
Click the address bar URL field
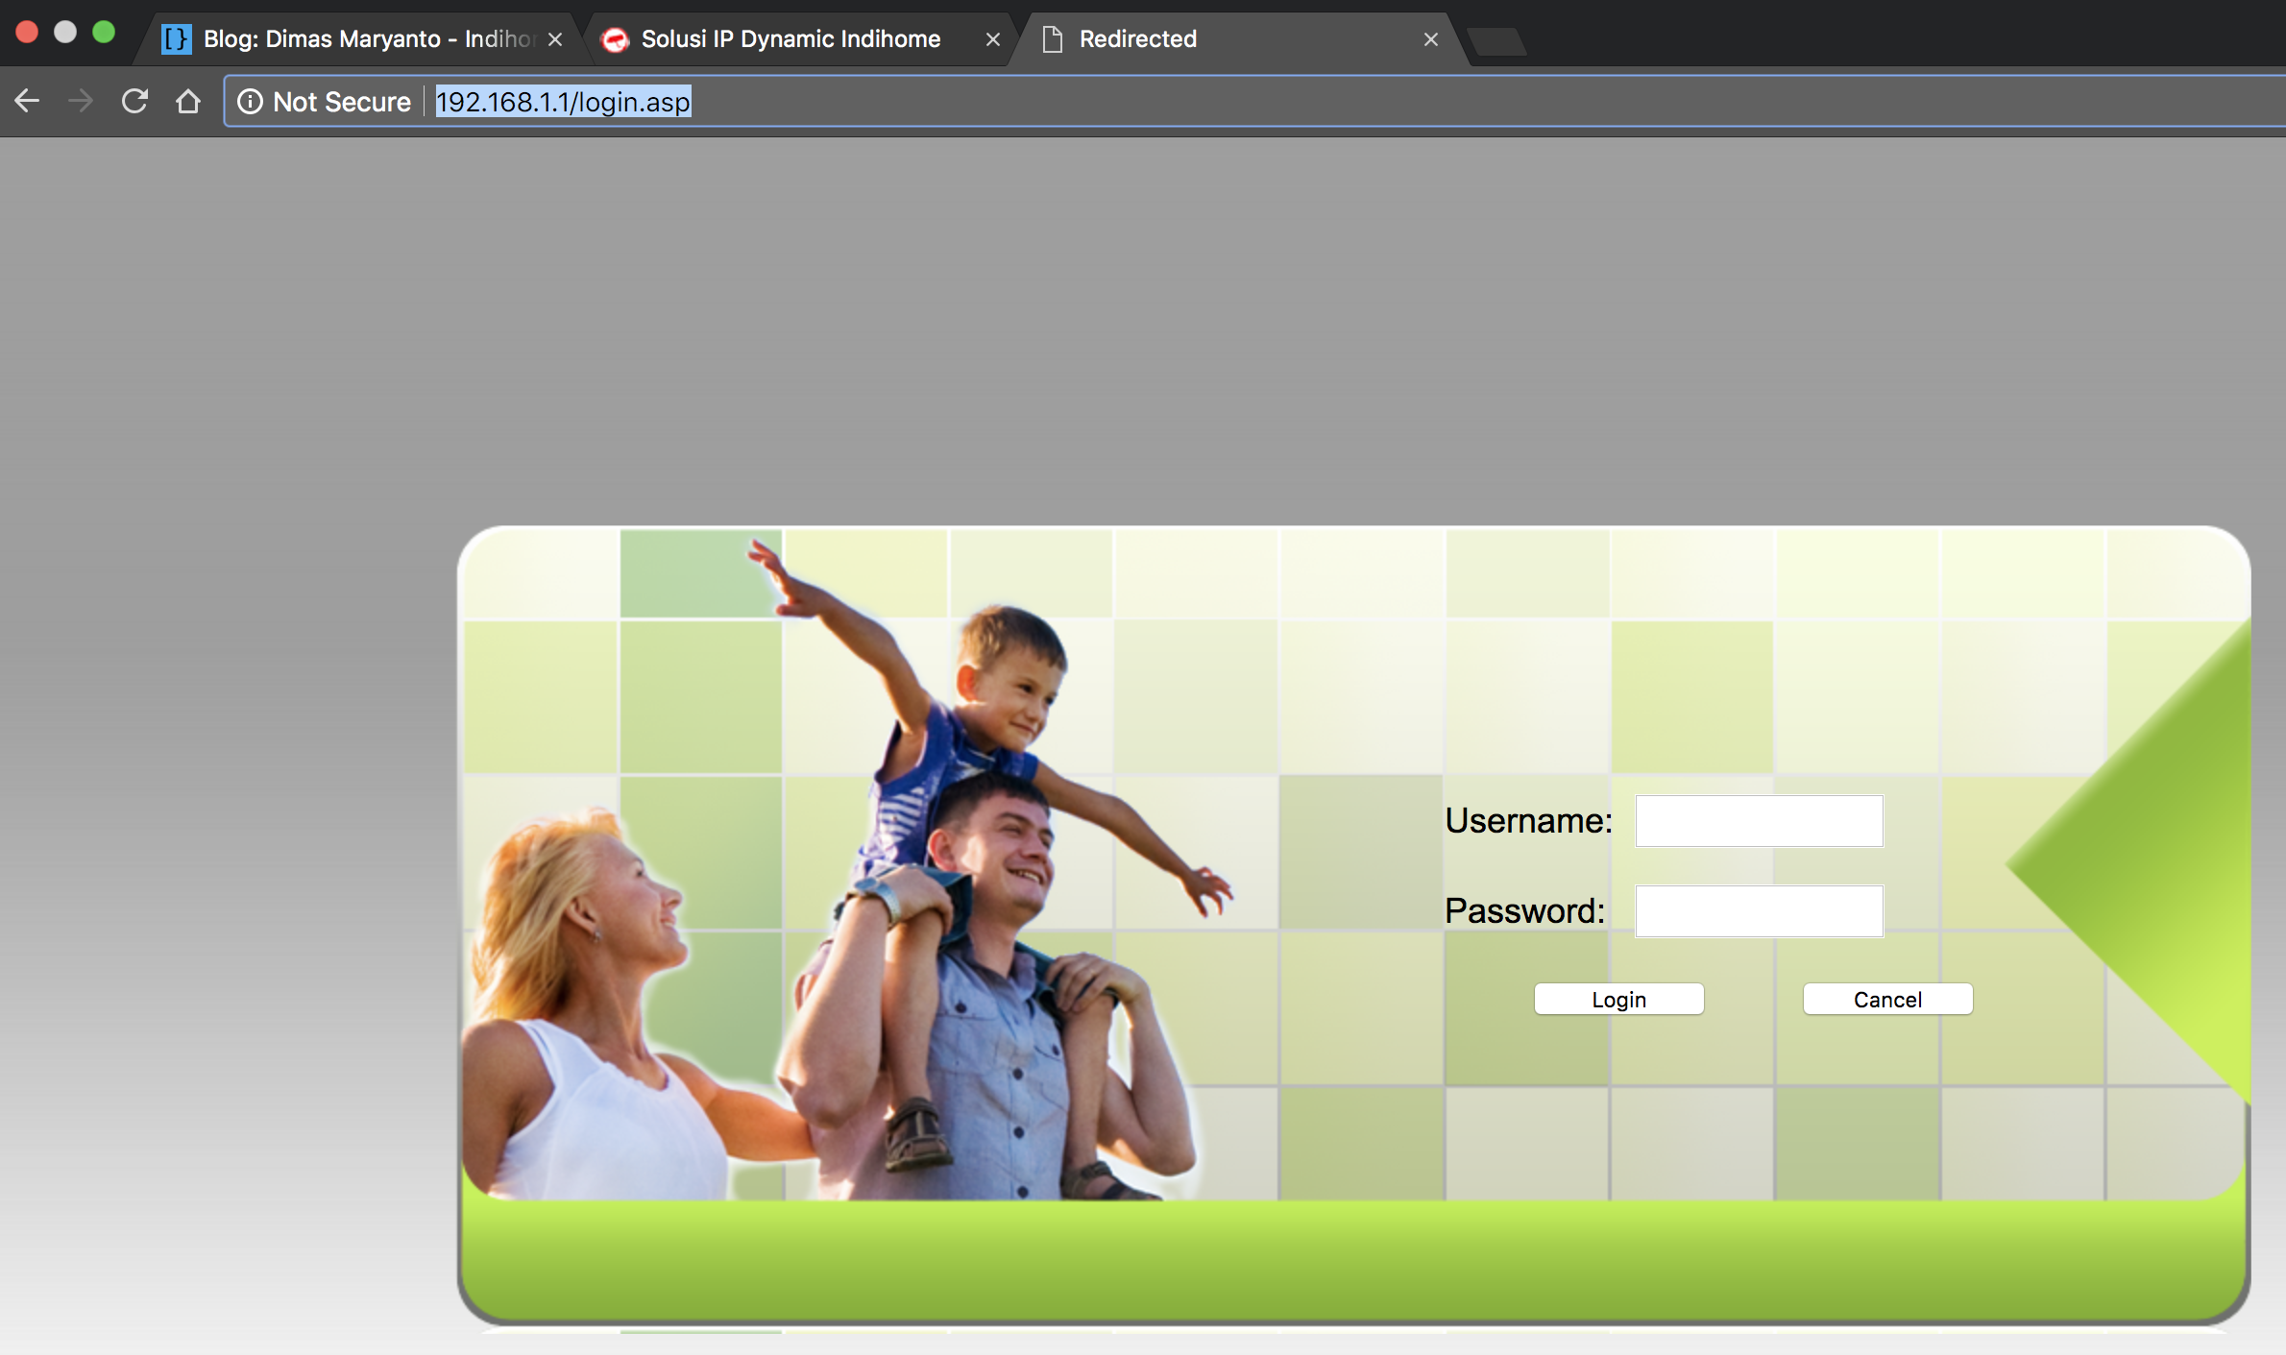pos(560,102)
